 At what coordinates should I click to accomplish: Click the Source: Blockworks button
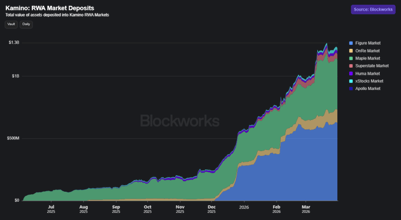tap(373, 9)
